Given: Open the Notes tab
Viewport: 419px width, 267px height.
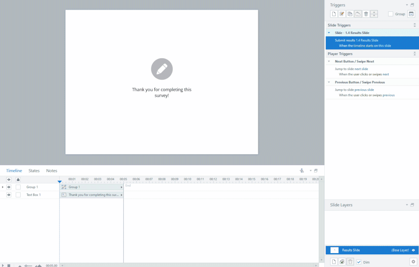Looking at the screenshot, I should click(x=52, y=171).
